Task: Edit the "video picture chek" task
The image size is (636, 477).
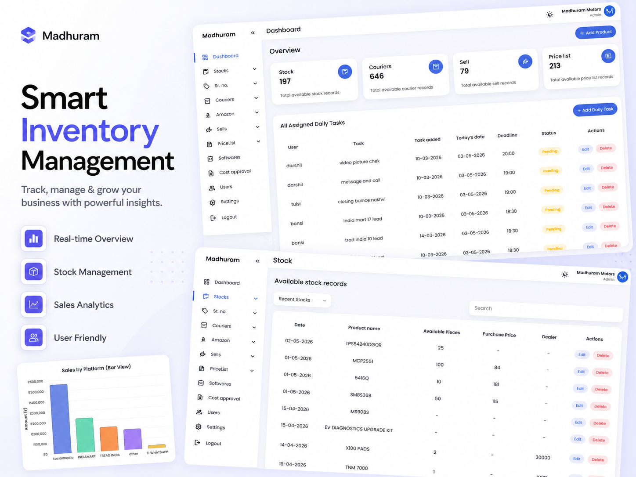Action: click(x=585, y=149)
